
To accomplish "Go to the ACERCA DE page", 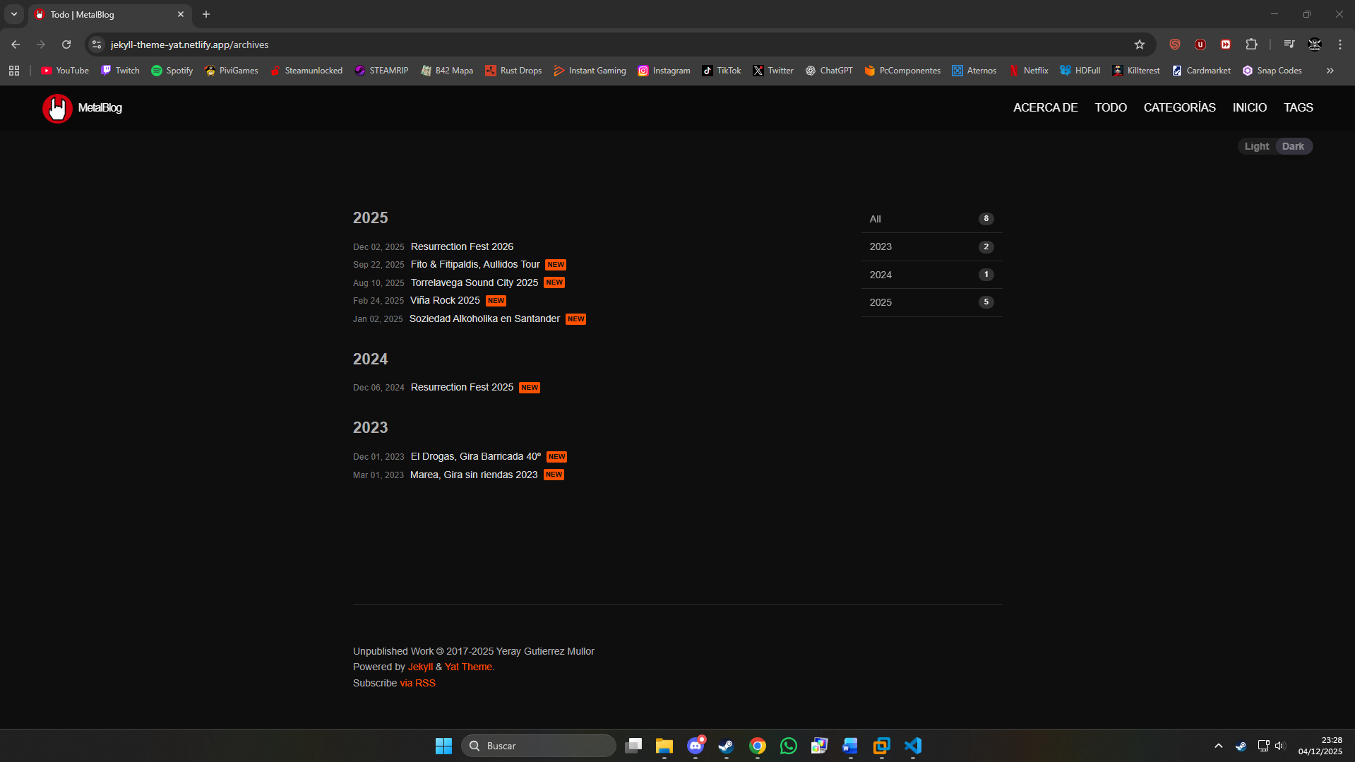I will 1045,107.
